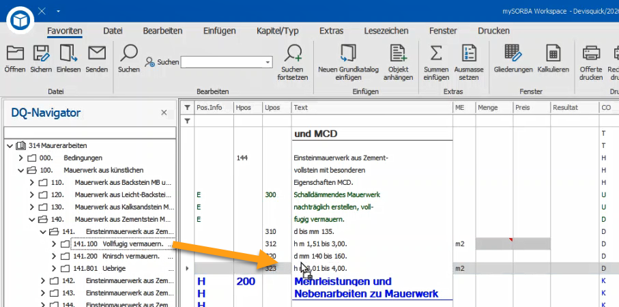
Task: Select 141.100 Vollfugig vermauern tree item
Action: (x=122, y=244)
